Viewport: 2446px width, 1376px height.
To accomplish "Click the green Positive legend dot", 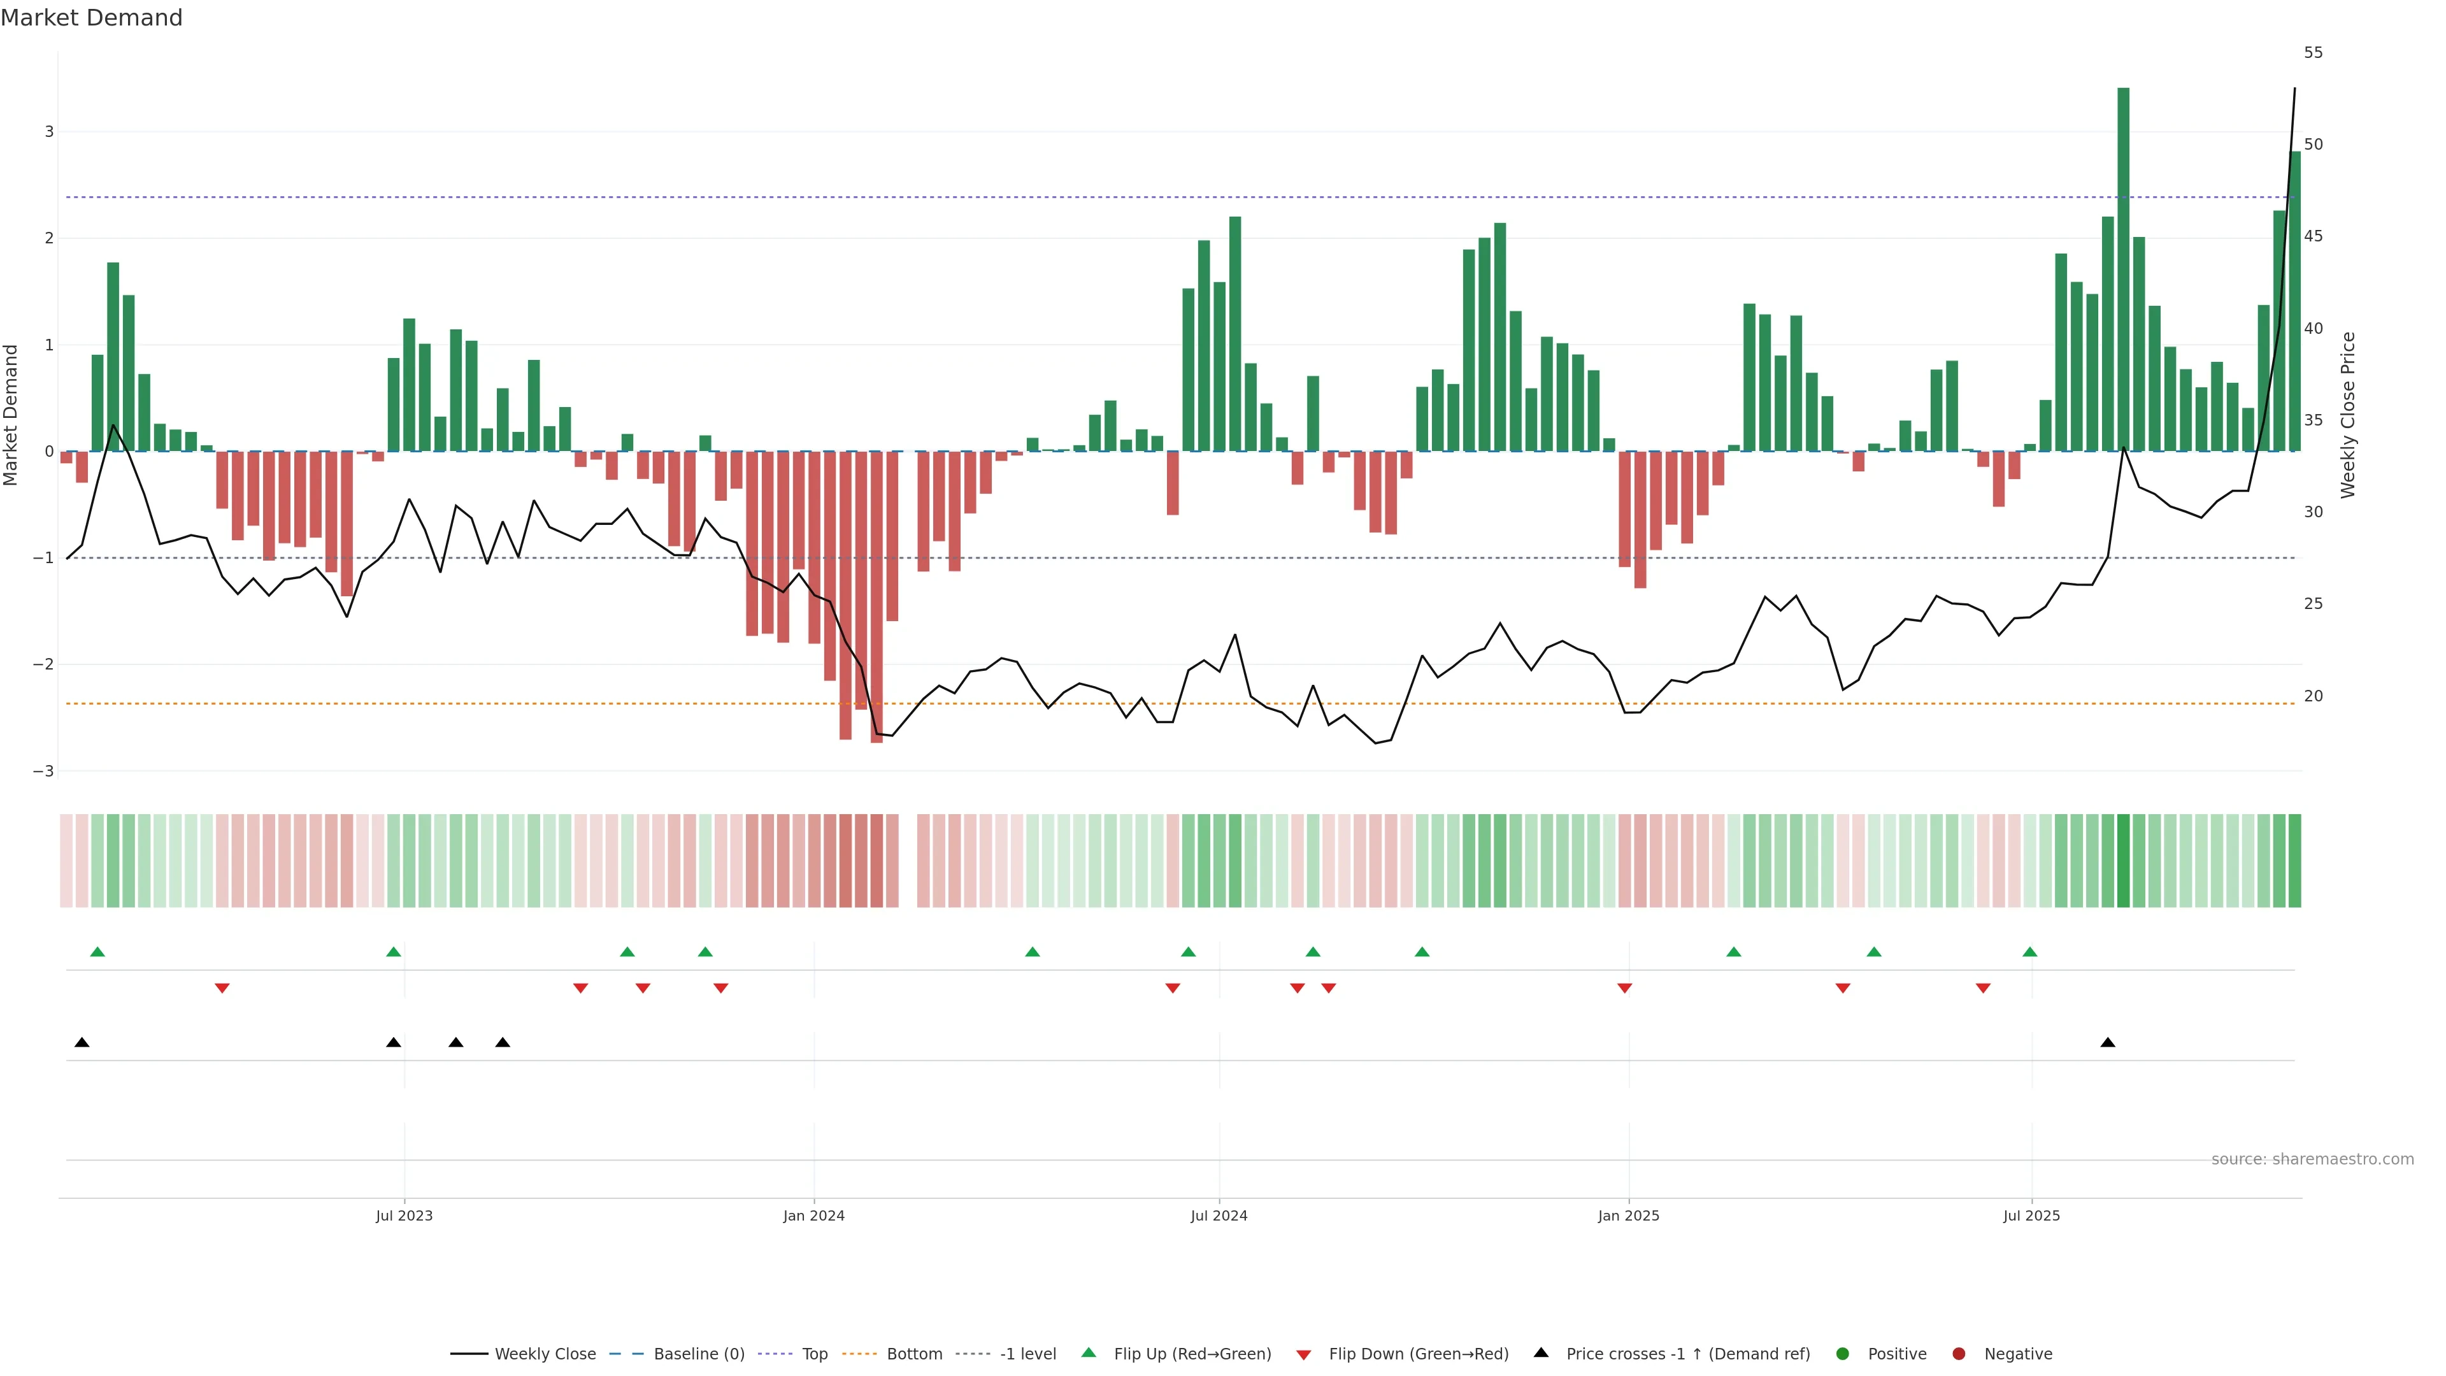I will (x=1842, y=1353).
